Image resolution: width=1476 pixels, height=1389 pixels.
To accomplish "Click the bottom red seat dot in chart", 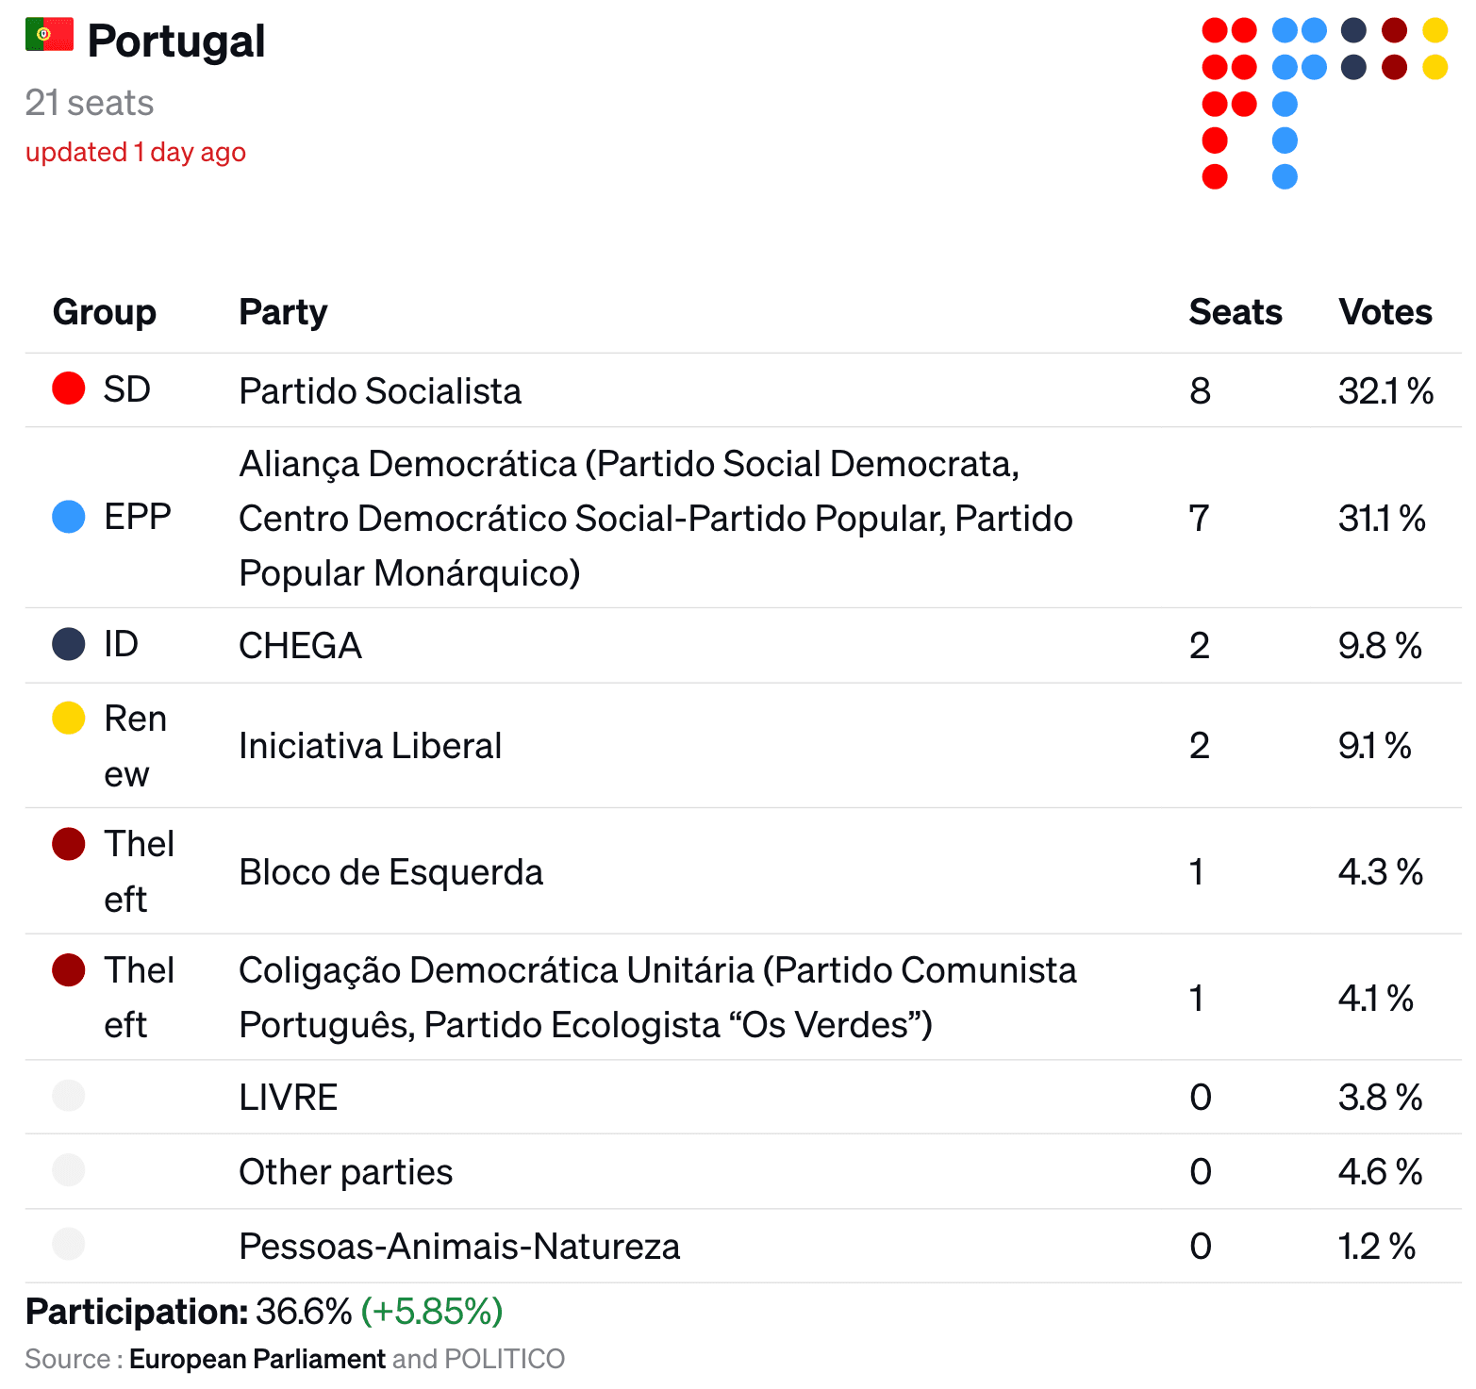I will [x=1215, y=176].
